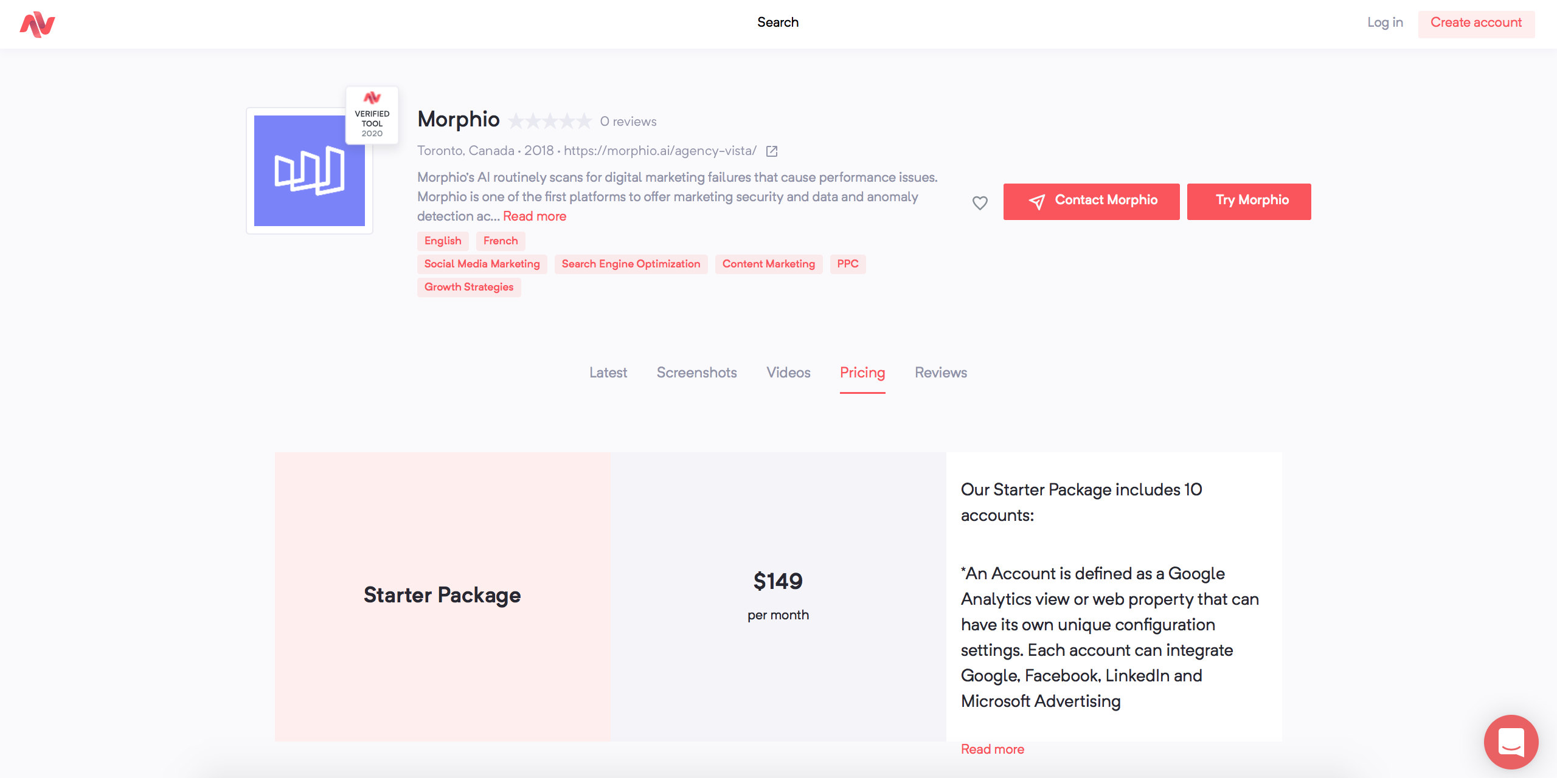This screenshot has width=1557, height=778.
Task: Expand description with Read more link
Action: click(x=535, y=216)
